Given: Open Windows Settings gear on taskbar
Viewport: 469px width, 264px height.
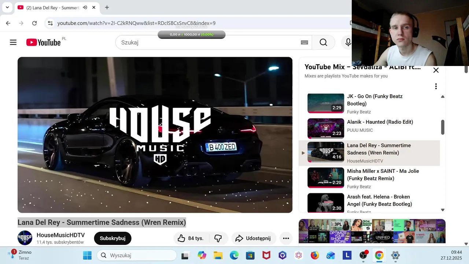Looking at the screenshot, I should (x=395, y=256).
